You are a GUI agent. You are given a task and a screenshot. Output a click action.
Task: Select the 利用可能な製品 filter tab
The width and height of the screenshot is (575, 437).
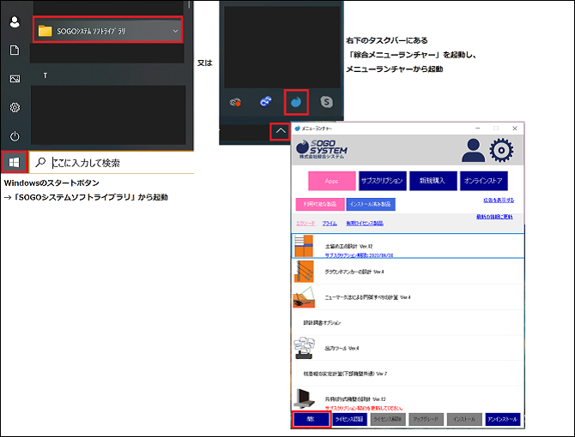click(320, 204)
